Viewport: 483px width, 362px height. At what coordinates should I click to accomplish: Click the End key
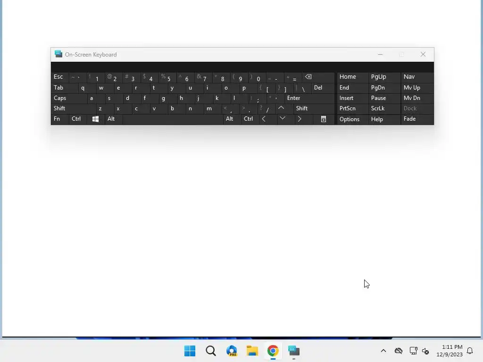(352, 88)
